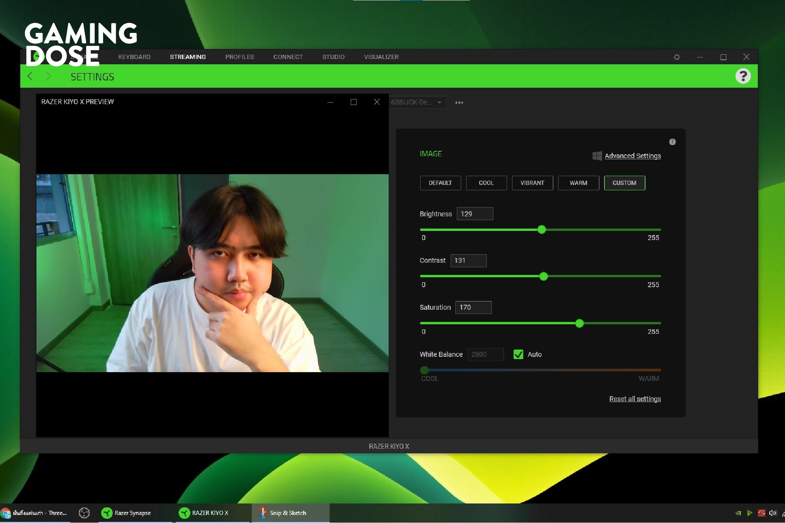Select the DEFAULT image preset
This screenshot has width=785, height=523.
(440, 183)
